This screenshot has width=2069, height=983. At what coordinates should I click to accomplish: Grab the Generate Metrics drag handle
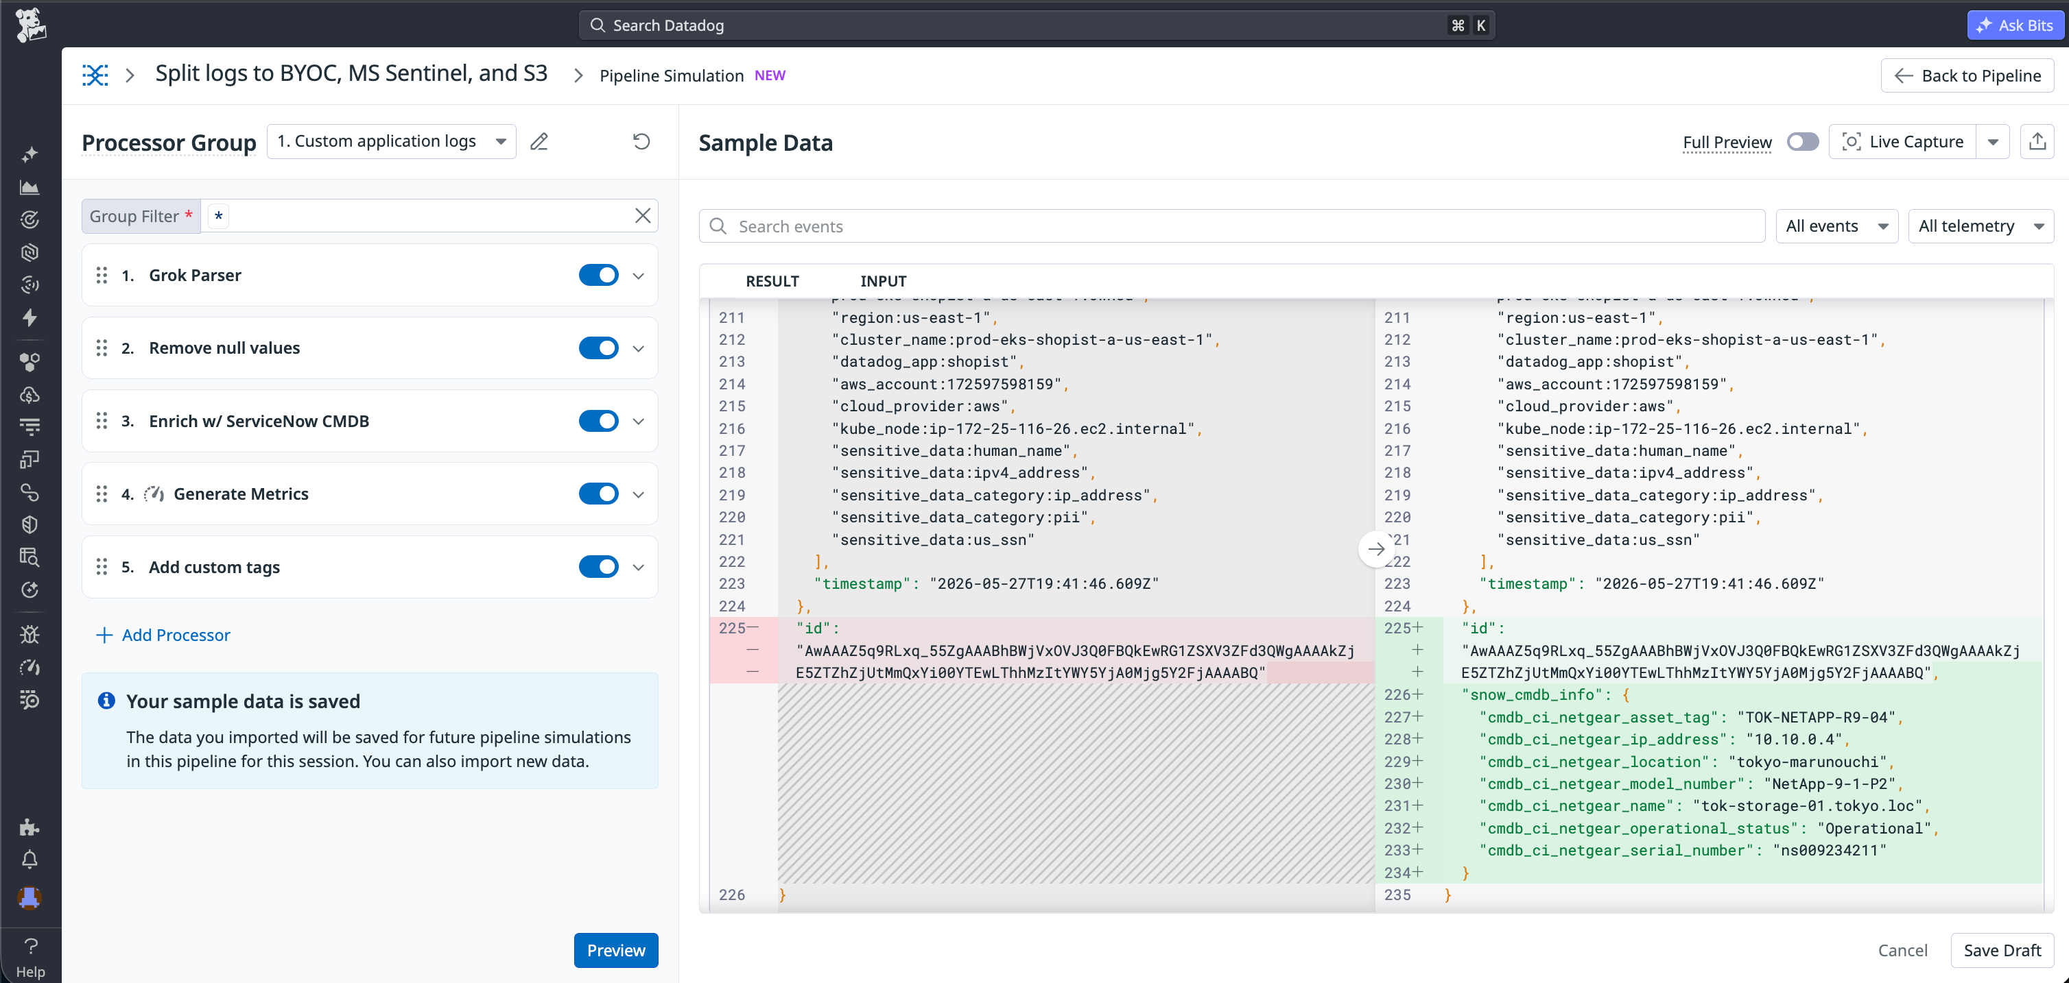[x=102, y=494]
